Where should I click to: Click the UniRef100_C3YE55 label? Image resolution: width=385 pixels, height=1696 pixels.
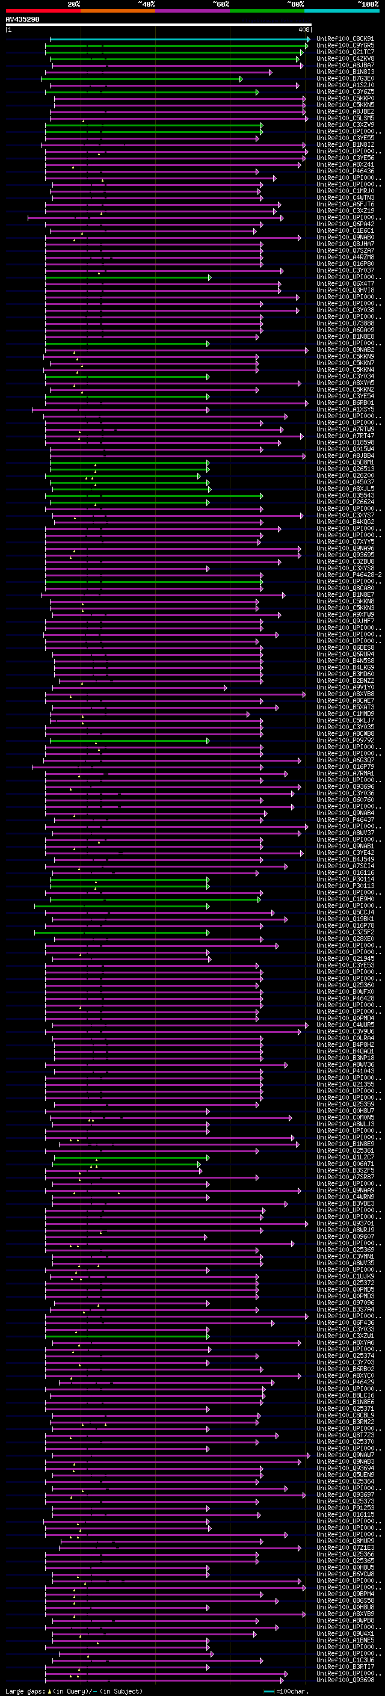[x=345, y=138]
